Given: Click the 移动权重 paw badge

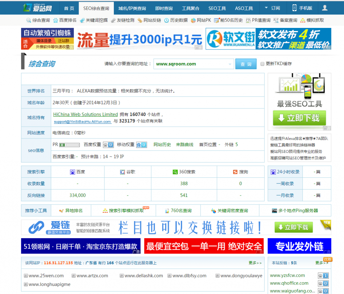Looking at the screenshot, I should 141,144.
